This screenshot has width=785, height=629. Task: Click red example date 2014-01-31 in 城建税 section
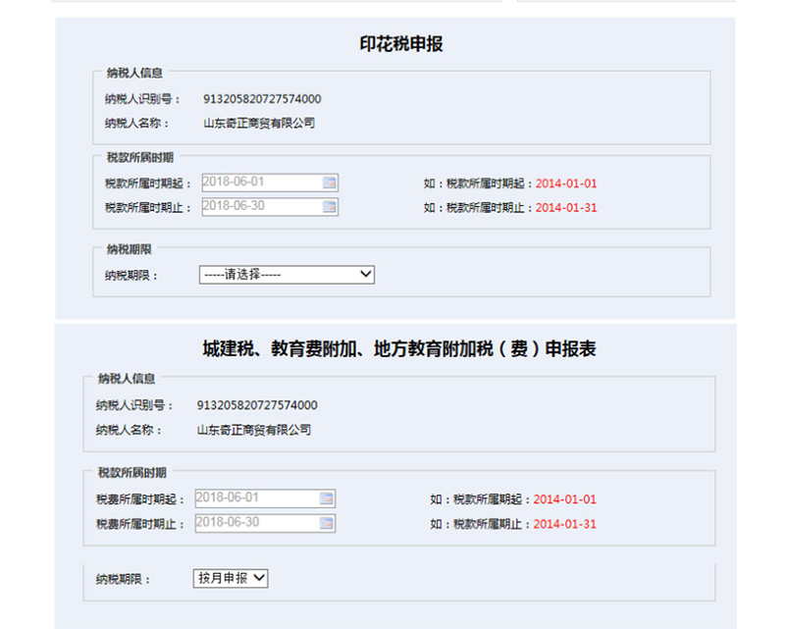(x=564, y=524)
